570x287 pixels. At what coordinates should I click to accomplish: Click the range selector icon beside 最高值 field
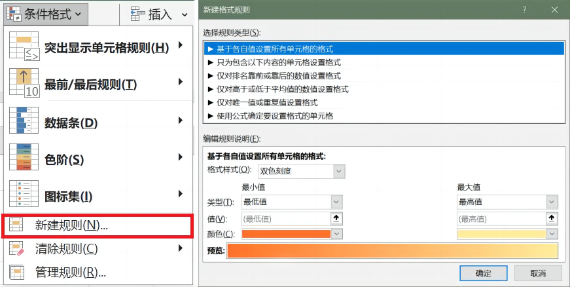tap(552, 218)
